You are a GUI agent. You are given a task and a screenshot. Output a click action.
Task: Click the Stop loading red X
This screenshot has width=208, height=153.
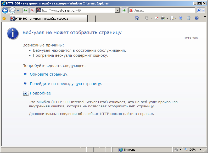tap(32, 10)
